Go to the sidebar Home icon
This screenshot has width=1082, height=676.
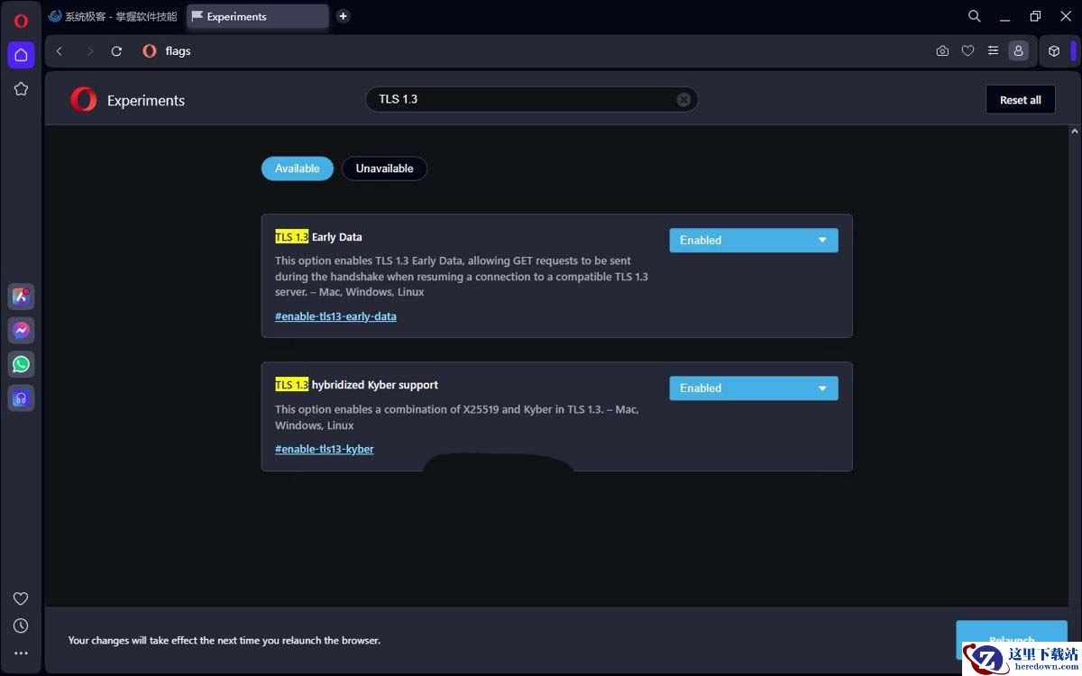click(21, 55)
